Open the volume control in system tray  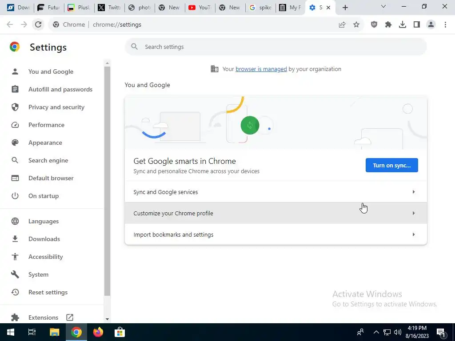(x=398, y=332)
